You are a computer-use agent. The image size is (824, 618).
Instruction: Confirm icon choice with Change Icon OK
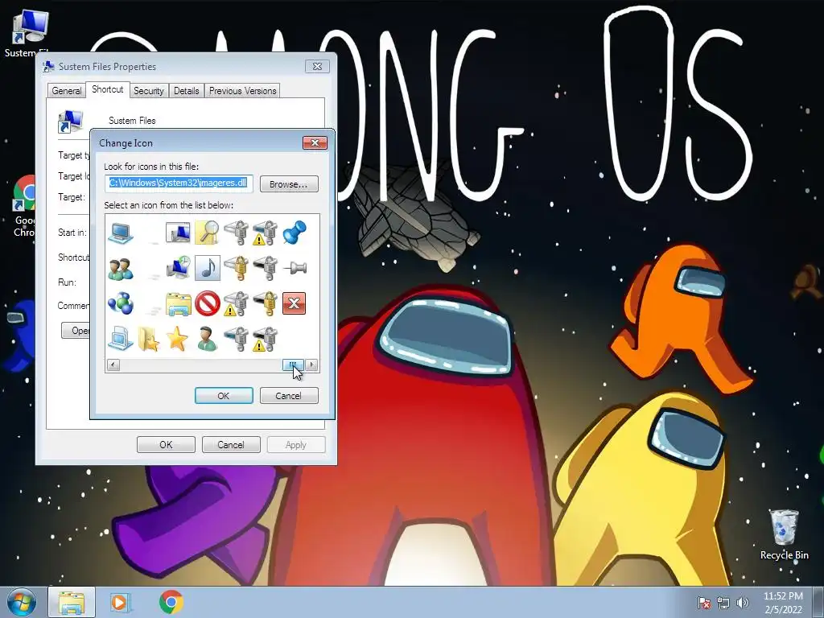click(x=224, y=396)
